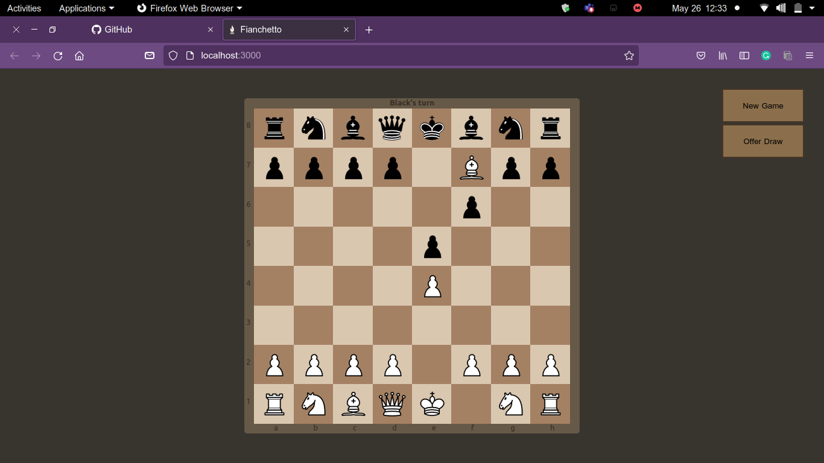Image resolution: width=824 pixels, height=463 pixels.
Task: Bookmark this page with the star icon
Action: coord(629,55)
